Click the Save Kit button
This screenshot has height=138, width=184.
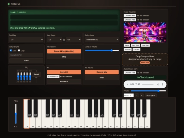coord(64,72)
